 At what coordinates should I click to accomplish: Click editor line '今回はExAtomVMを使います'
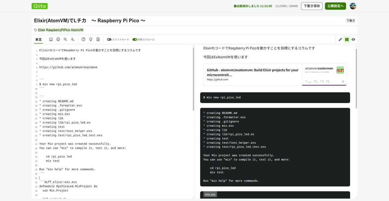pyautogui.click(x=57, y=59)
